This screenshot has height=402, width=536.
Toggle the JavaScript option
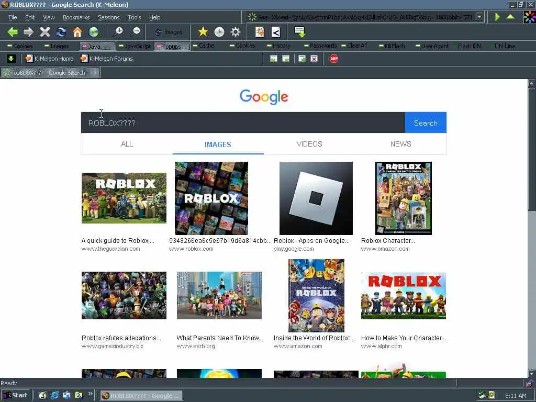click(135, 46)
